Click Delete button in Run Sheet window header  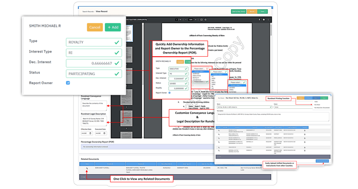click(301, 98)
